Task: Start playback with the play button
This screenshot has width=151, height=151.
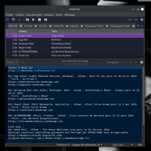Action: click(34, 20)
